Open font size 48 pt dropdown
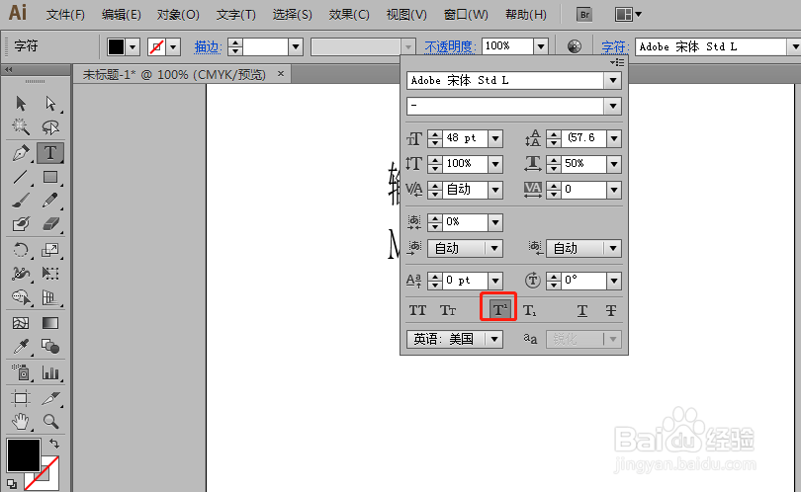The width and height of the screenshot is (801, 492). 495,138
